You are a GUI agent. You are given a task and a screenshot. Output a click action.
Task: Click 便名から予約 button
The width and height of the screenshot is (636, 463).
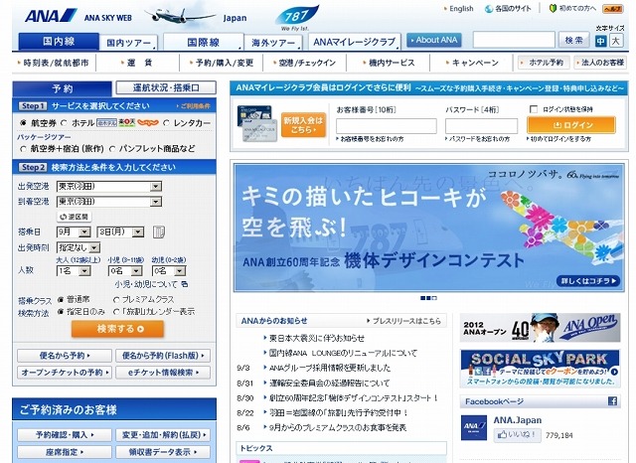point(64,356)
